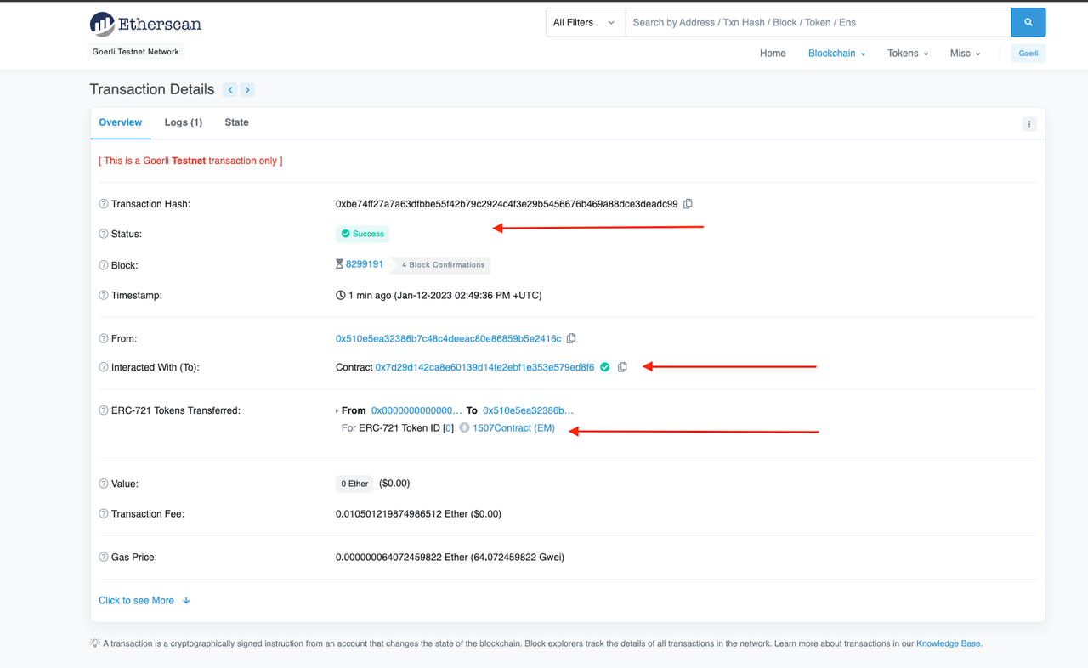Viewport: 1088px width, 668px height.
Task: Switch to the Logs (1) tab
Action: [183, 122]
